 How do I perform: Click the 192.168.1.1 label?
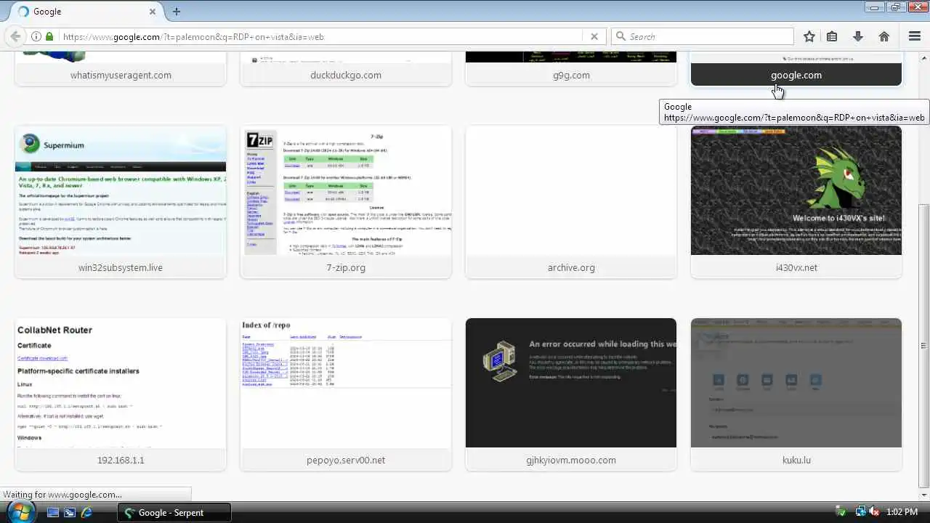tap(121, 460)
